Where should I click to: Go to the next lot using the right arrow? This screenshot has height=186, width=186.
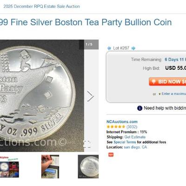[x=133, y=48]
